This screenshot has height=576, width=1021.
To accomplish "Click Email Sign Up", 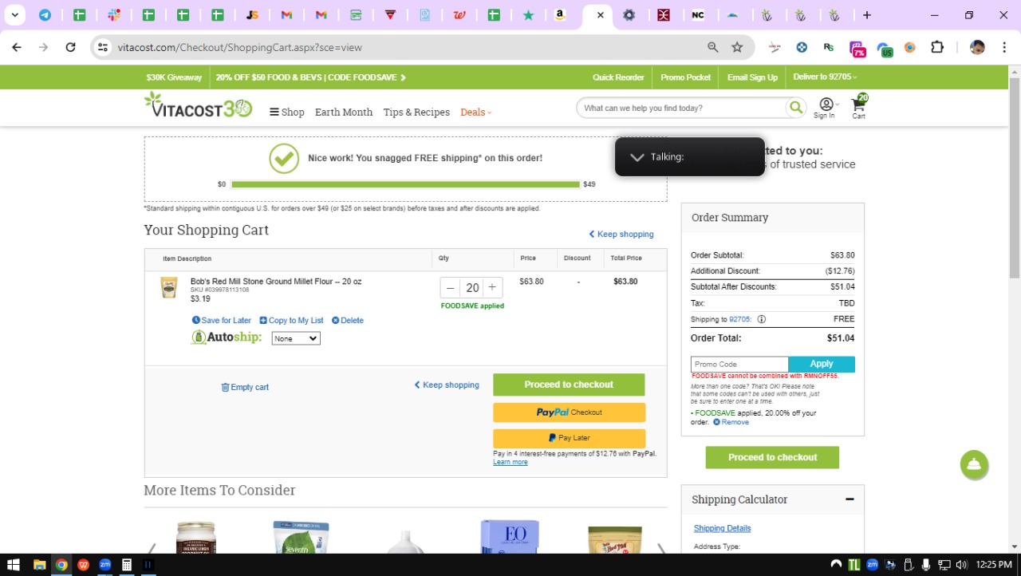I will pyautogui.click(x=752, y=77).
